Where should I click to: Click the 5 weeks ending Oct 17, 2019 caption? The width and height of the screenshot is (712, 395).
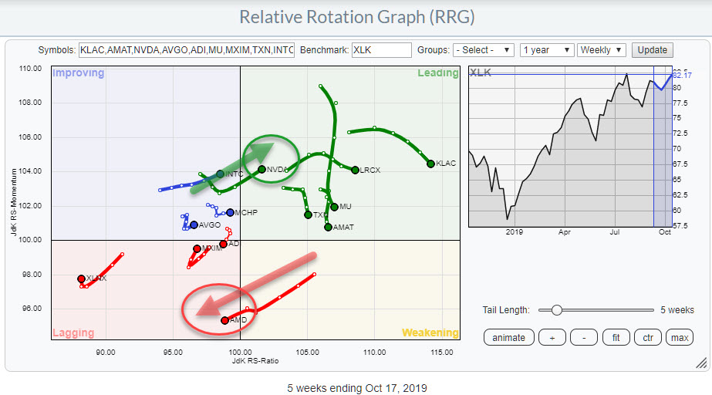(357, 388)
